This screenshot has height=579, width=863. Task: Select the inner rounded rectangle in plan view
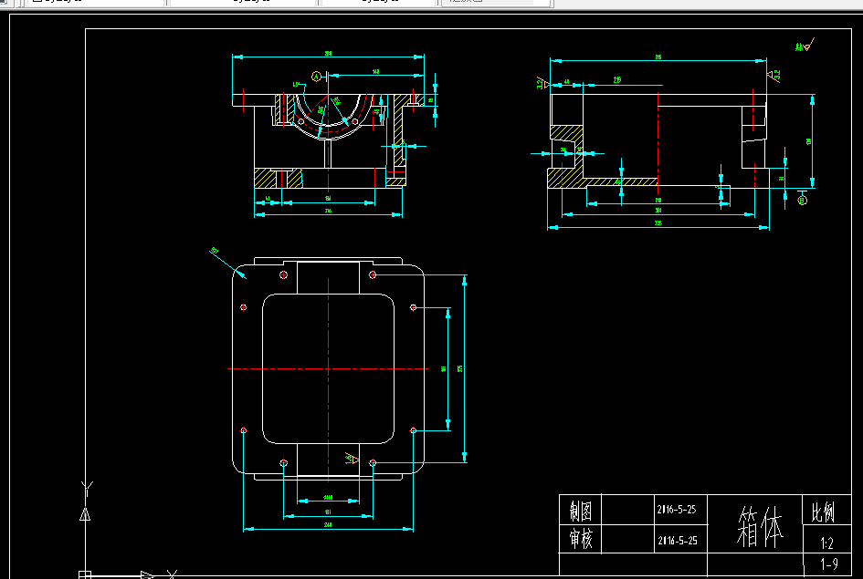328,368
